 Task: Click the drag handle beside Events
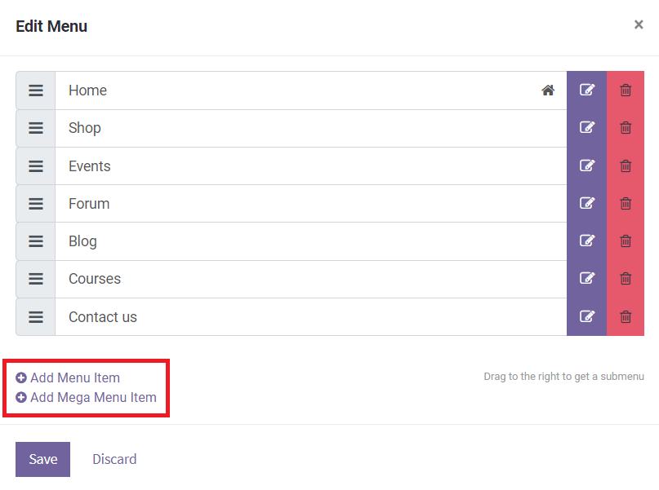pos(36,166)
